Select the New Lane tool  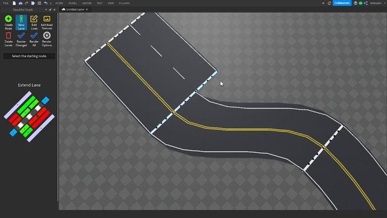click(21, 22)
